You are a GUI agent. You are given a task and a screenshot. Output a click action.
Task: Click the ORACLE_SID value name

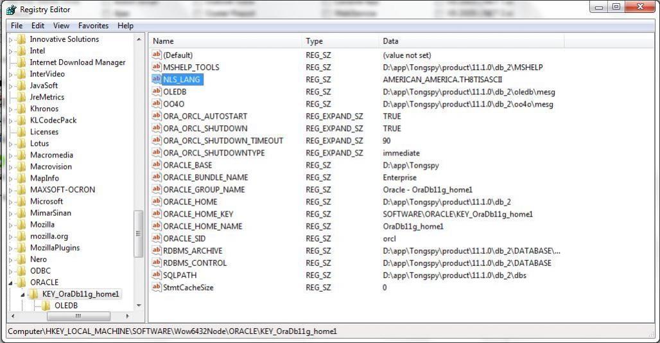coord(184,239)
